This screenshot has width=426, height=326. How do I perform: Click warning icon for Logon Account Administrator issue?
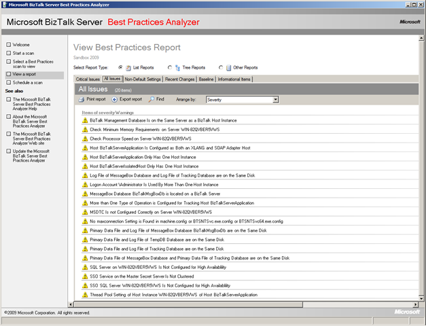[85, 185]
